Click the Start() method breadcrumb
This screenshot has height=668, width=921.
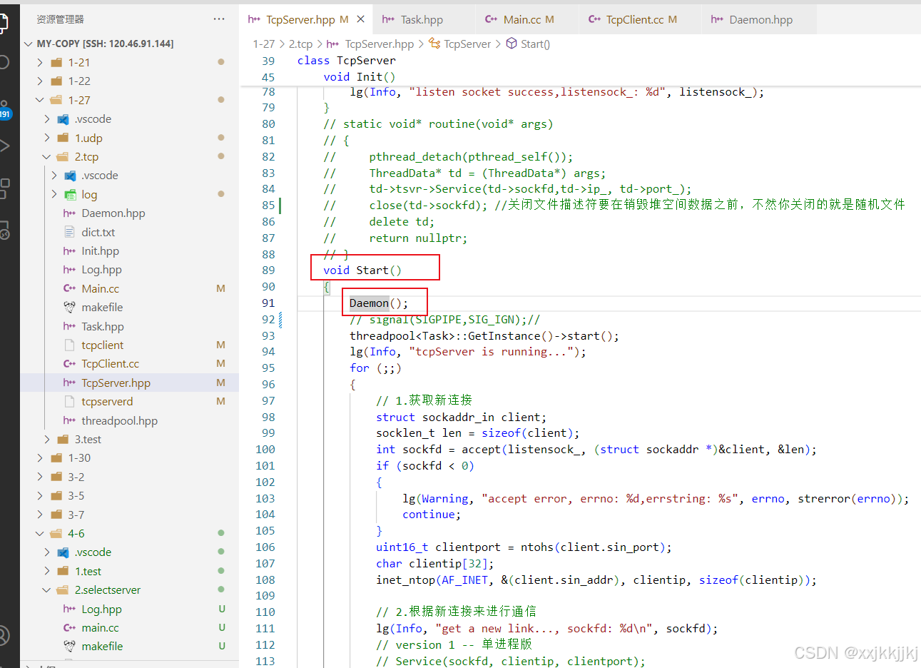535,44
